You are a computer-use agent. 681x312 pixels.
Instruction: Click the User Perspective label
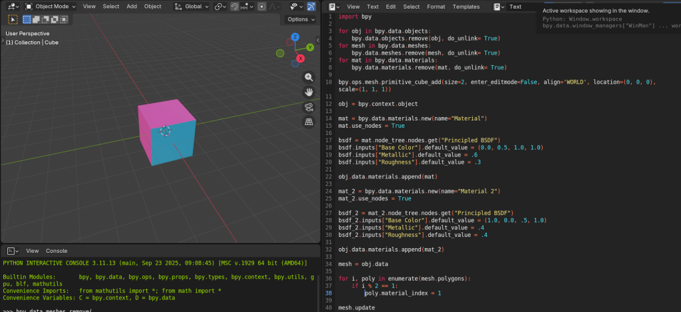coord(27,33)
